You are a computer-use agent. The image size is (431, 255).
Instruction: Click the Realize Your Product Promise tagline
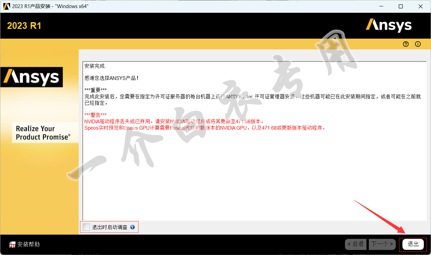43,133
